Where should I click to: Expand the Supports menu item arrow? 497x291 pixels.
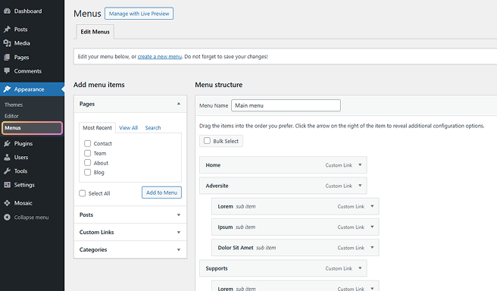[360, 268]
